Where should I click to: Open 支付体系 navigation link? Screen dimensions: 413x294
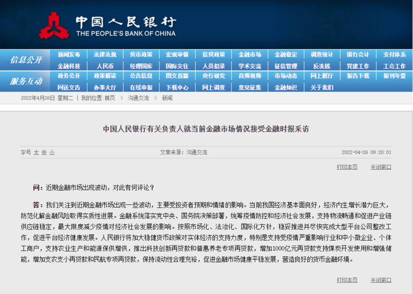(395, 55)
